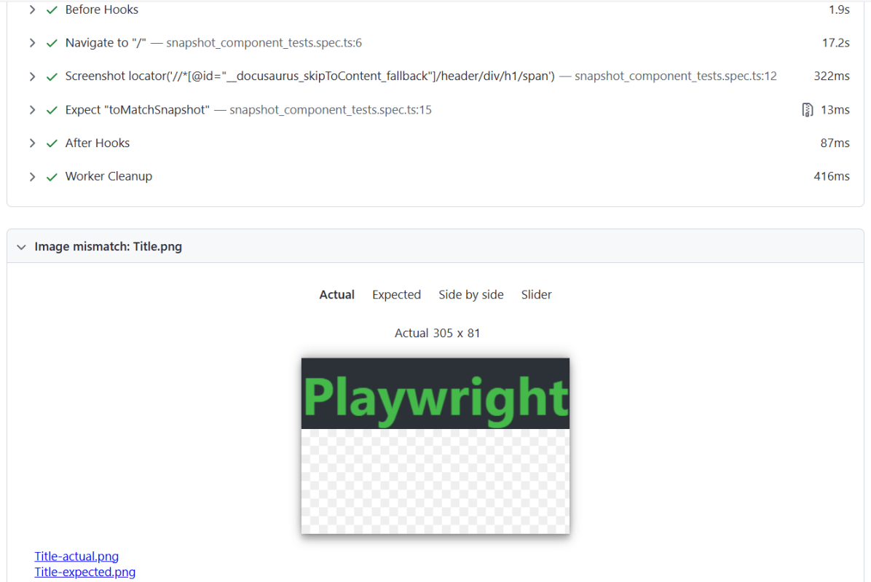Select the Actual image tab
Viewport: 871px width, 582px height.
(x=336, y=295)
